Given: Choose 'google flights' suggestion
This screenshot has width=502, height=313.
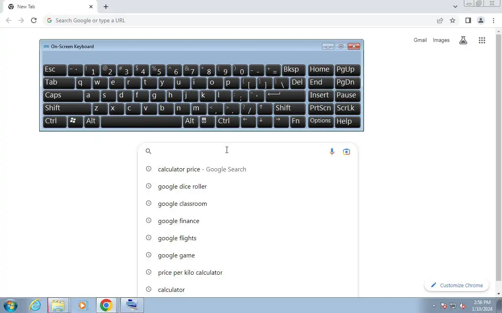Looking at the screenshot, I should (x=247, y=238).
